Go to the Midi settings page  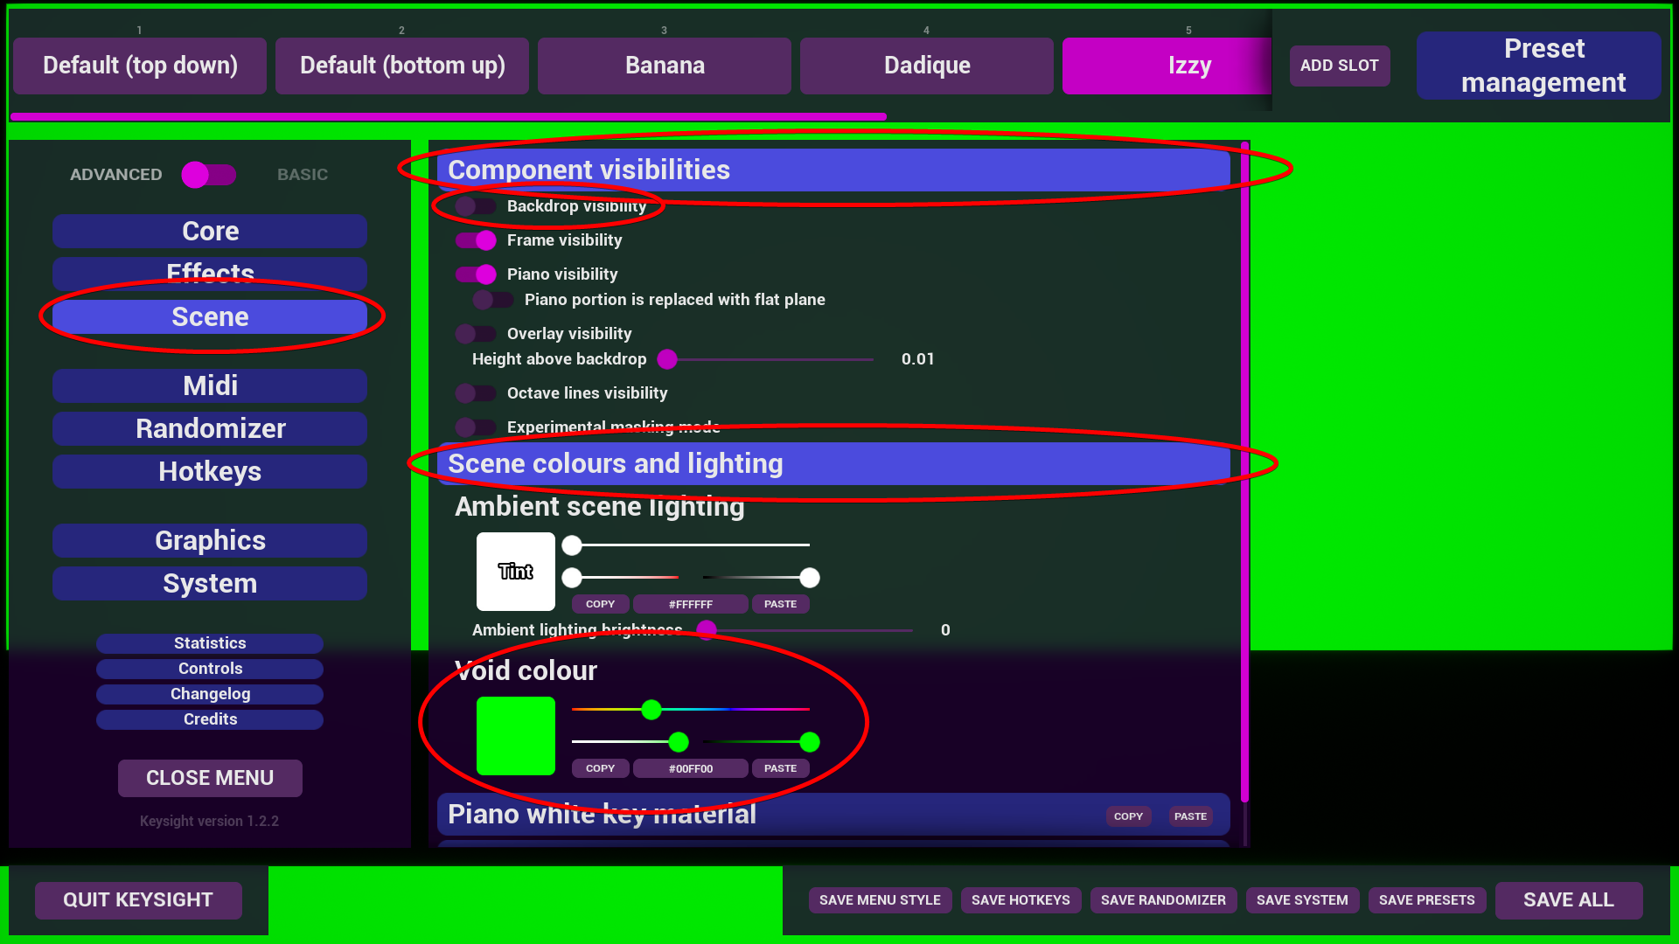(210, 385)
